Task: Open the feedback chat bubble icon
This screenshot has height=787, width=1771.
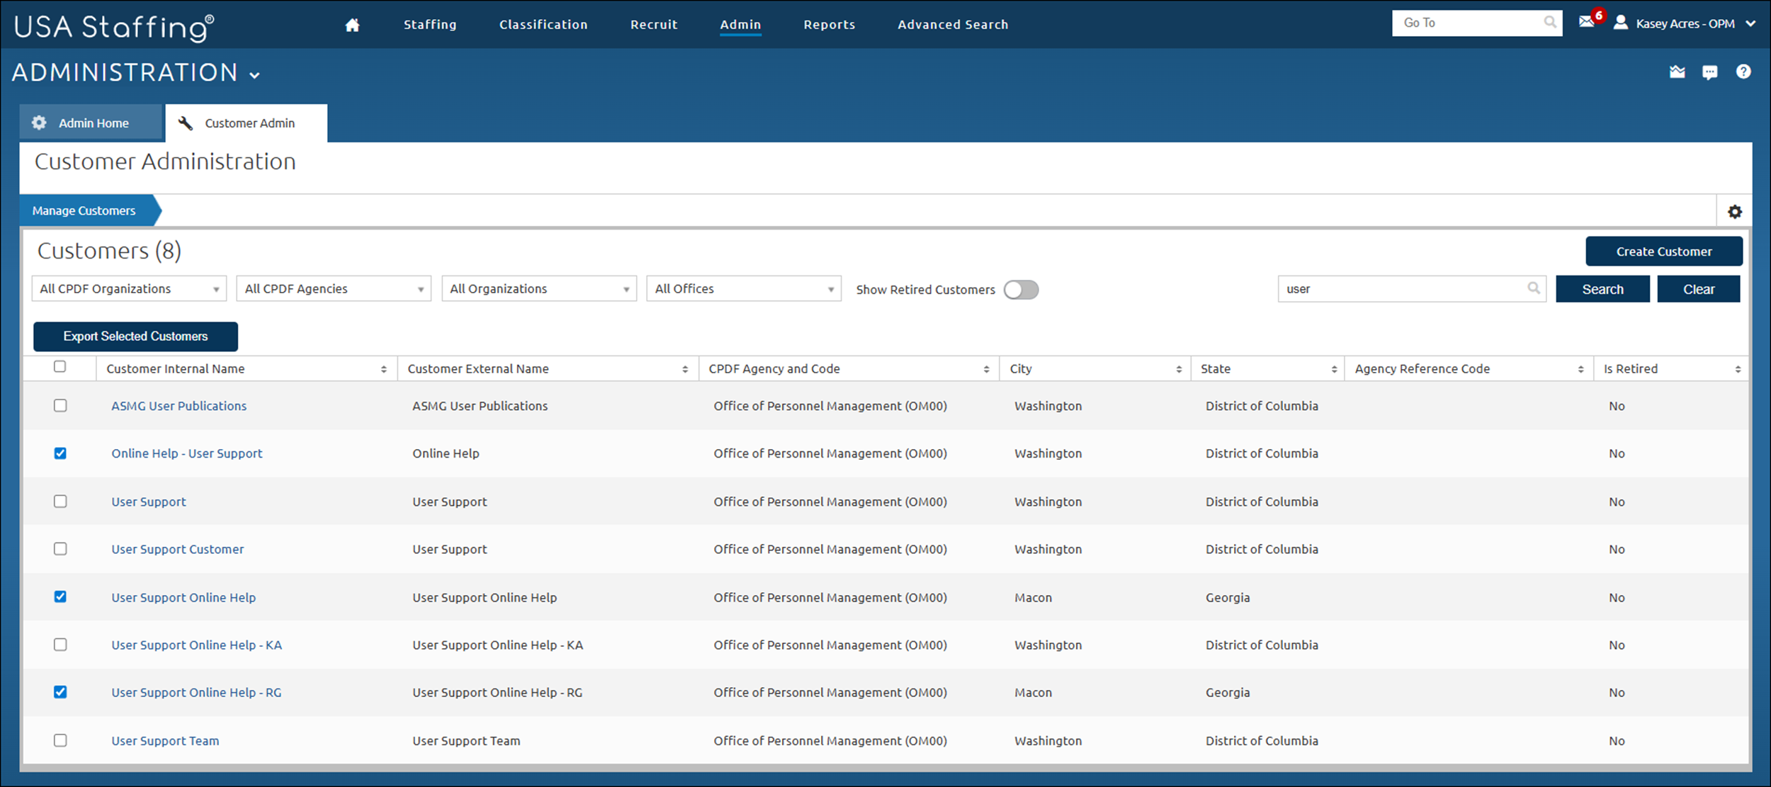Action: point(1710,72)
